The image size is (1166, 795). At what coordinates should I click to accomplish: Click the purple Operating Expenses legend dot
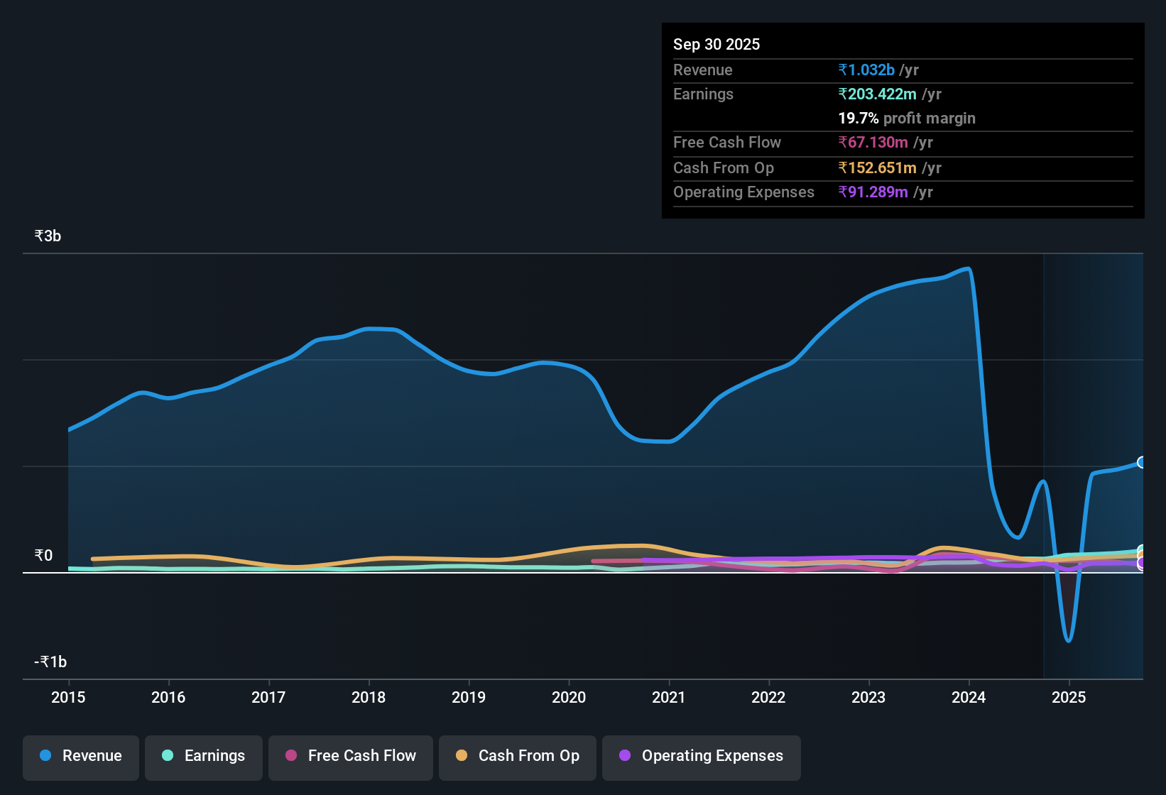click(625, 755)
